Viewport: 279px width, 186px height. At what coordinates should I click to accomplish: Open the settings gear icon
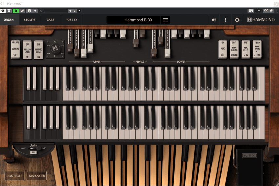click(237, 20)
